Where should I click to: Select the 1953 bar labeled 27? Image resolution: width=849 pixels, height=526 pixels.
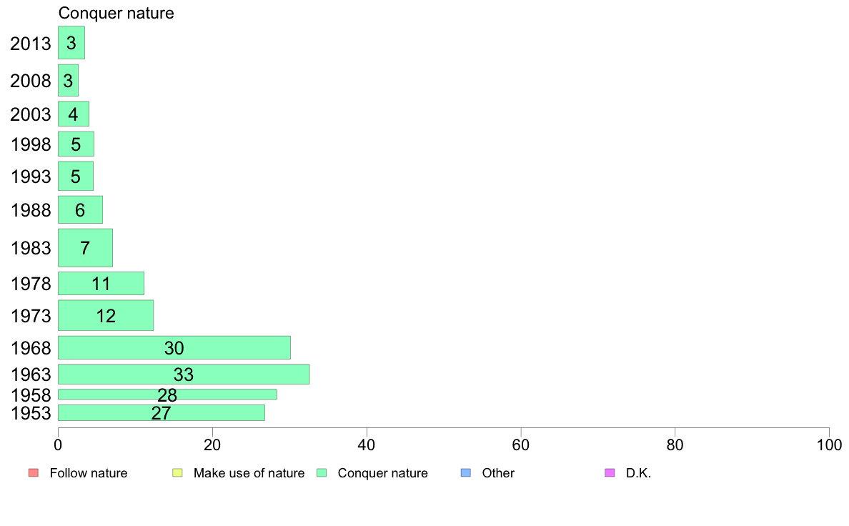162,413
